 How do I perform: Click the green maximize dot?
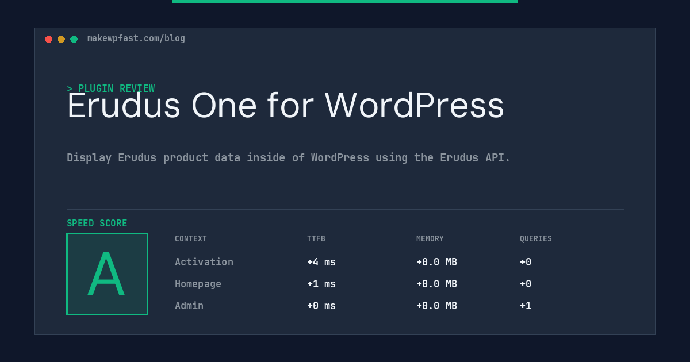[74, 39]
